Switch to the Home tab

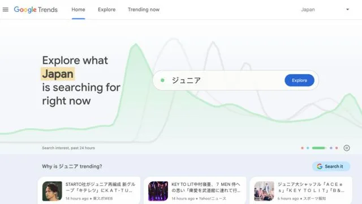[x=78, y=10]
